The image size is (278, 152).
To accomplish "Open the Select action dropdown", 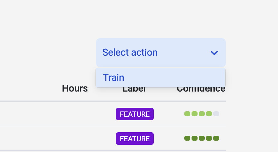I will click(x=161, y=53).
